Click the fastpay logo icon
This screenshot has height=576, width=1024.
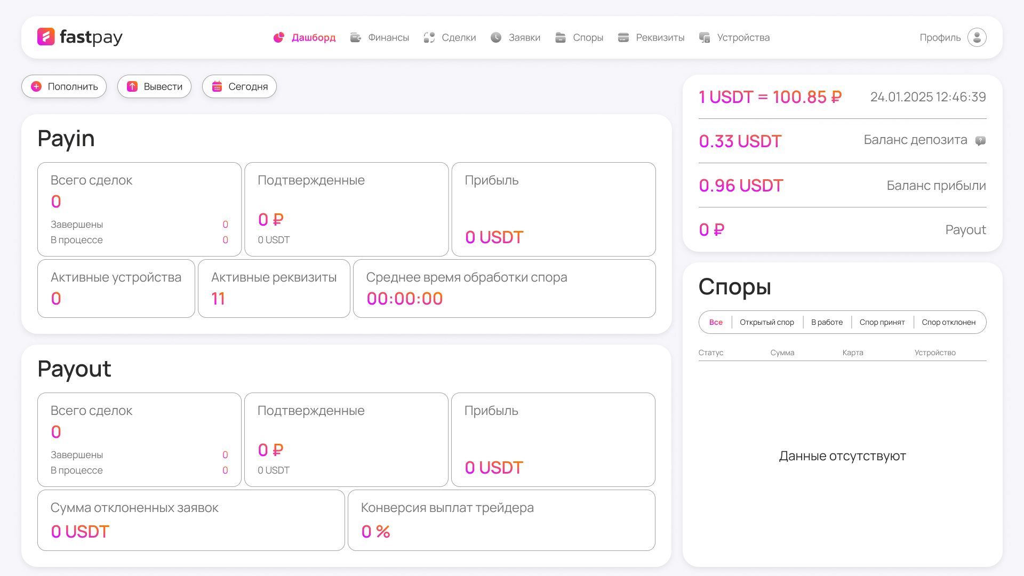[x=46, y=37]
